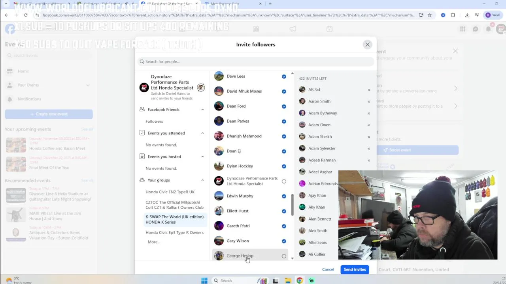Select George Heslop's invite circle
506x284 pixels.
tap(284, 256)
